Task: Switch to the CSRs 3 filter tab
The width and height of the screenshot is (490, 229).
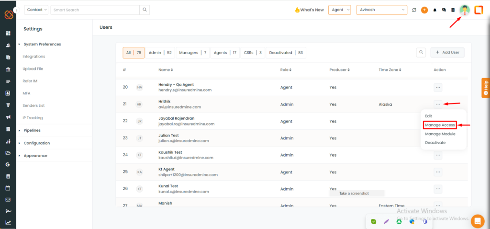Action: (x=253, y=53)
